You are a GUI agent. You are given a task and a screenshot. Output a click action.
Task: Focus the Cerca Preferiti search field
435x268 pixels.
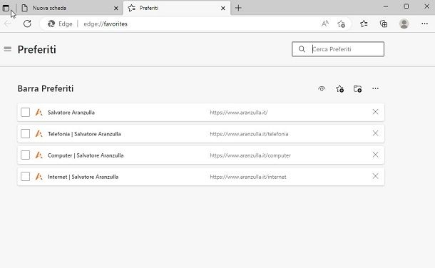coord(338,49)
